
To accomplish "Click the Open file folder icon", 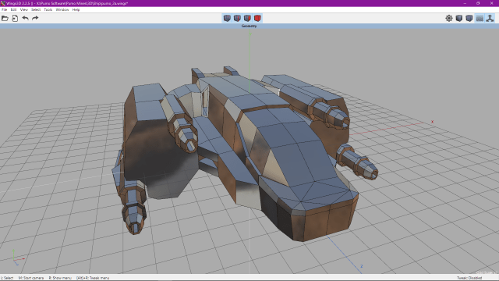I will pos(5,18).
